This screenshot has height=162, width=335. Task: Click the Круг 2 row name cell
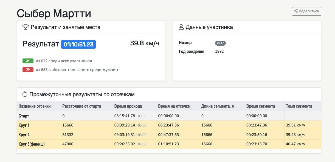pyautogui.click(x=39, y=135)
